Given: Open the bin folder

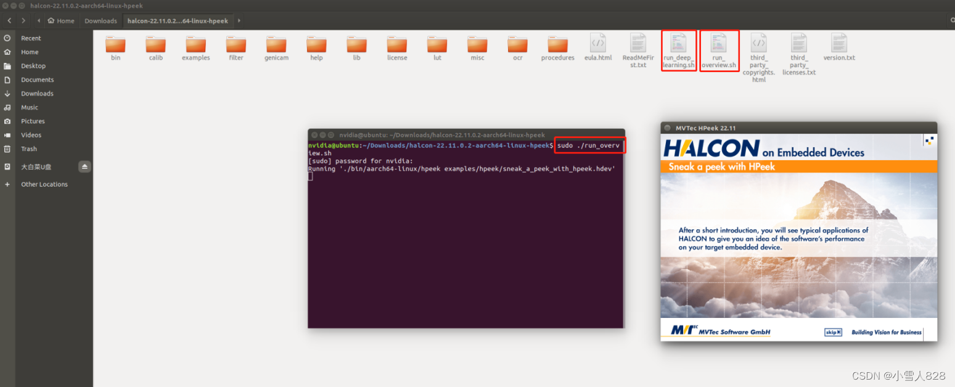Looking at the screenshot, I should click(x=115, y=44).
